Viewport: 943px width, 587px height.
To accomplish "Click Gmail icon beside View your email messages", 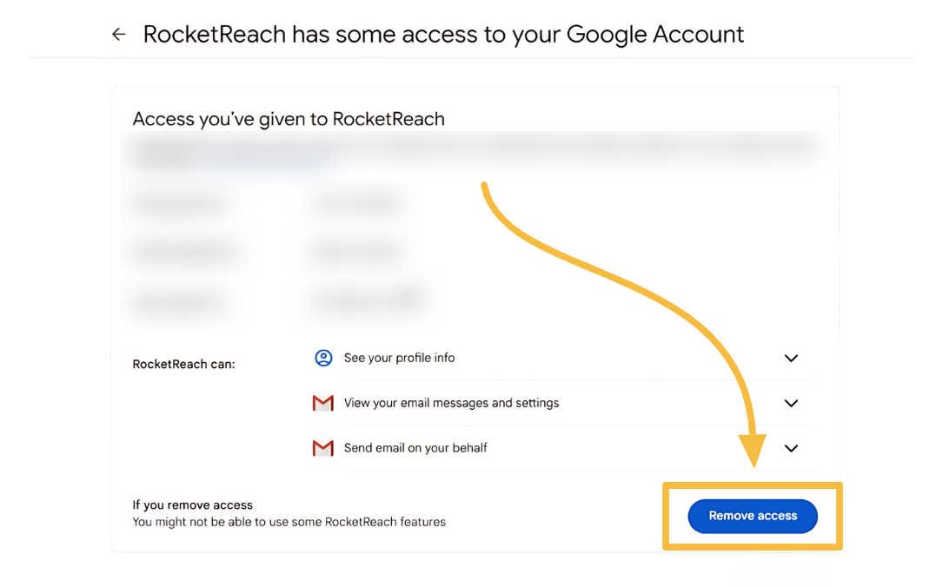I will [x=323, y=403].
